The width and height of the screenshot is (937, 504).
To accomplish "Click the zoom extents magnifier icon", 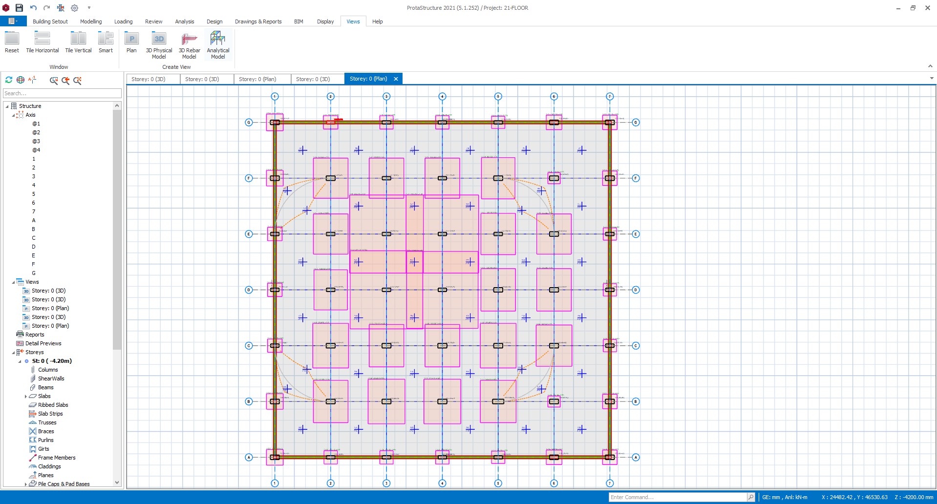I will click(77, 80).
